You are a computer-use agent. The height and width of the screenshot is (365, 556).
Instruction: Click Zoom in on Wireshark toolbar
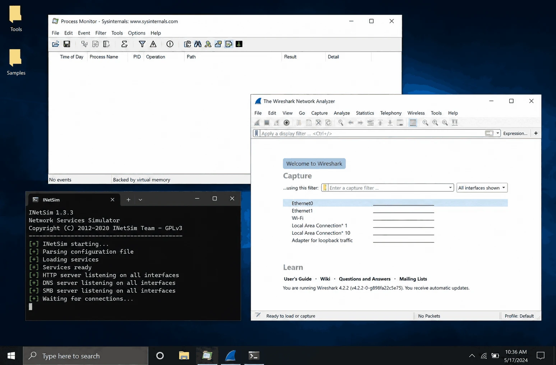click(x=425, y=123)
